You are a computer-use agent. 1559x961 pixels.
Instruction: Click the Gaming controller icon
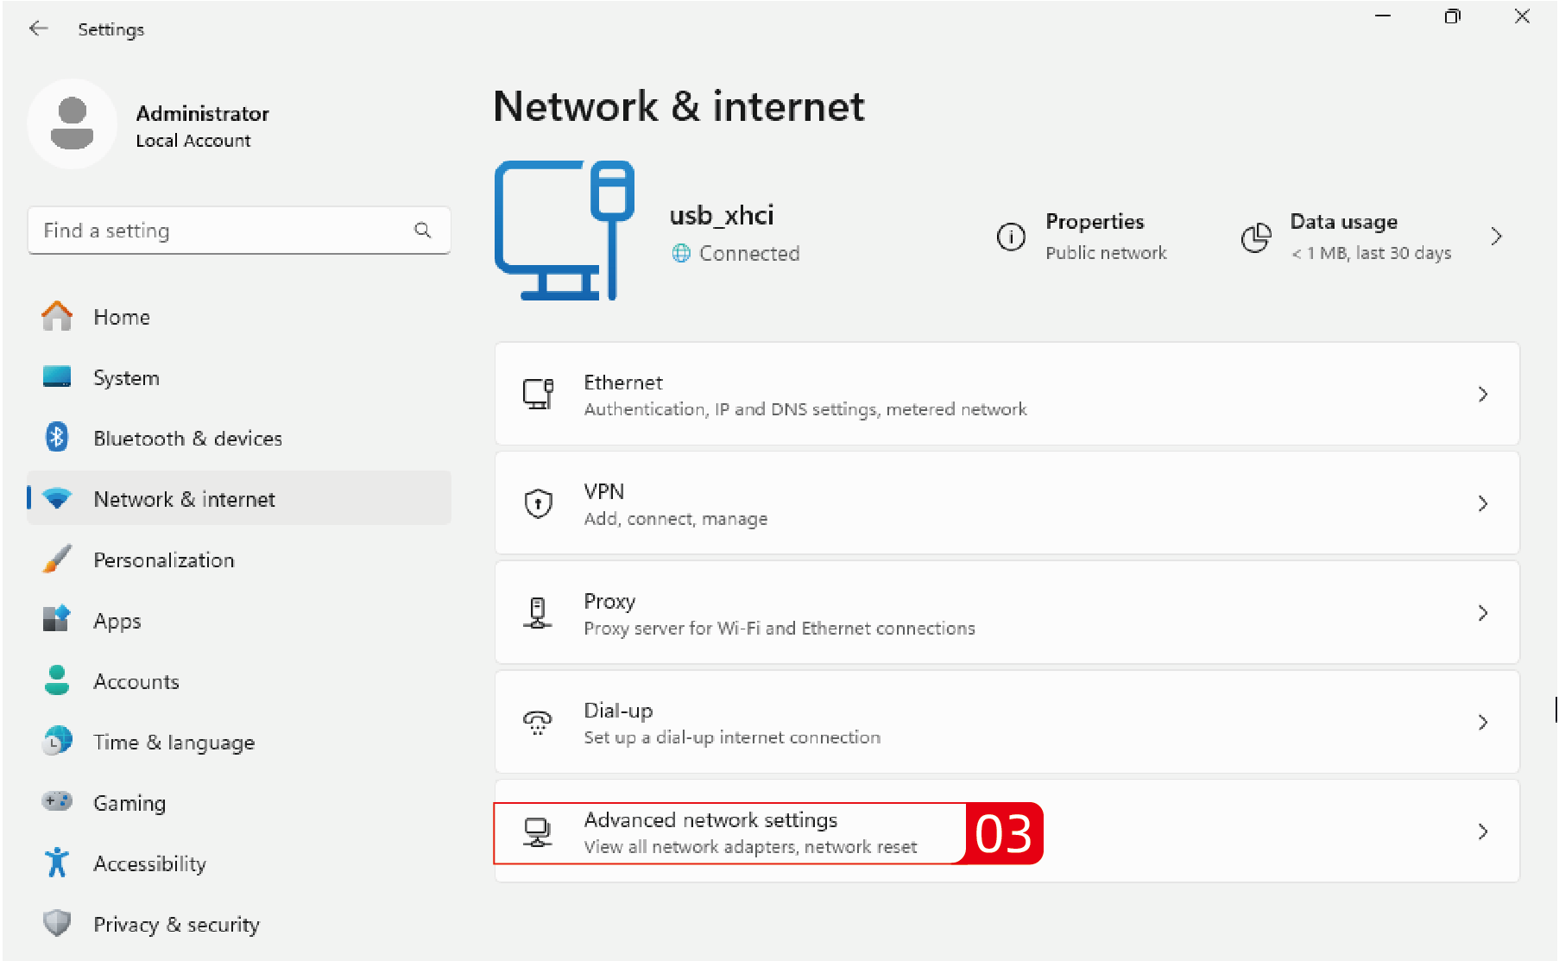(57, 802)
